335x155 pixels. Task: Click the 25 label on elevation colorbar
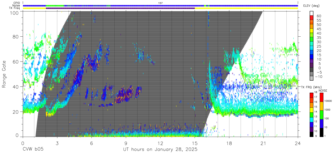(319, 46)
